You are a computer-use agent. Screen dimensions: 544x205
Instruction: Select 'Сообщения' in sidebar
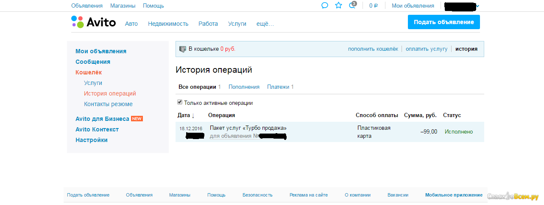(93, 62)
